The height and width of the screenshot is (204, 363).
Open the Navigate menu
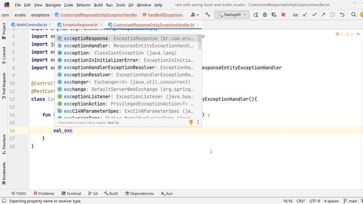point(53,5)
